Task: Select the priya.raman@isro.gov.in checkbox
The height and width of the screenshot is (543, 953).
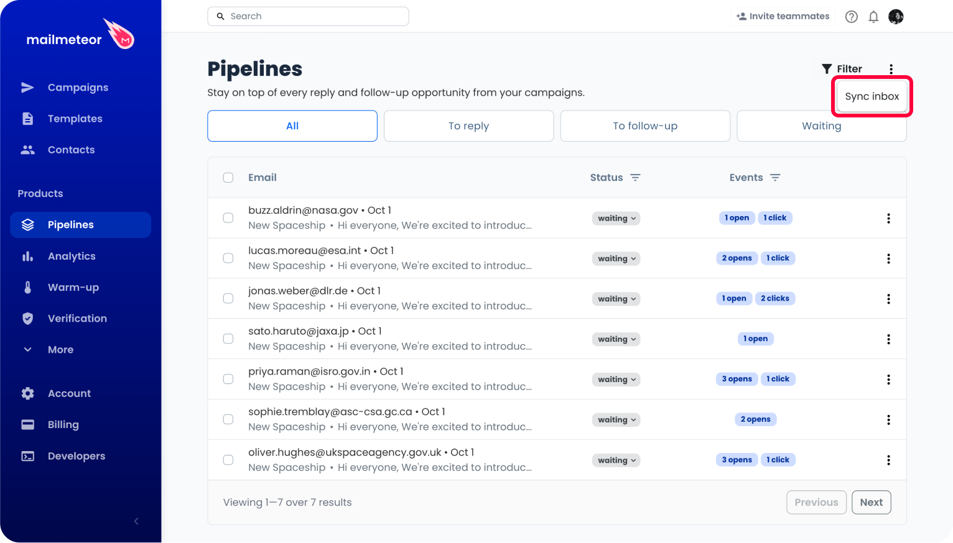Action: pyautogui.click(x=228, y=379)
